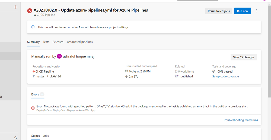Click the plus icon in the sidebar

coord(16,7)
